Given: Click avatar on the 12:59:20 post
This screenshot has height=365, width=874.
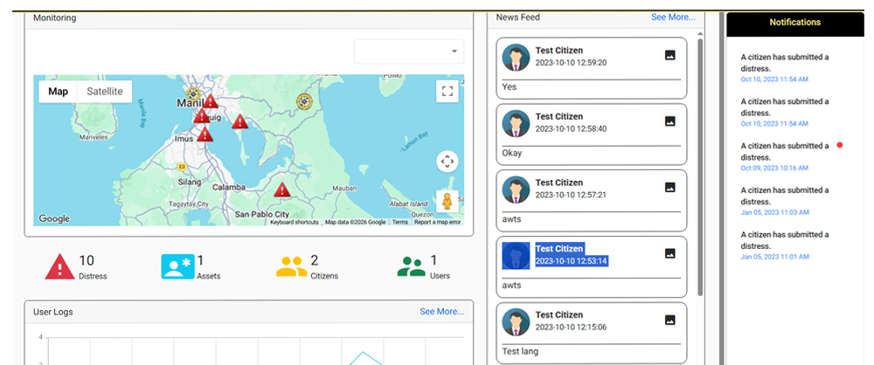Looking at the screenshot, I should click(516, 58).
